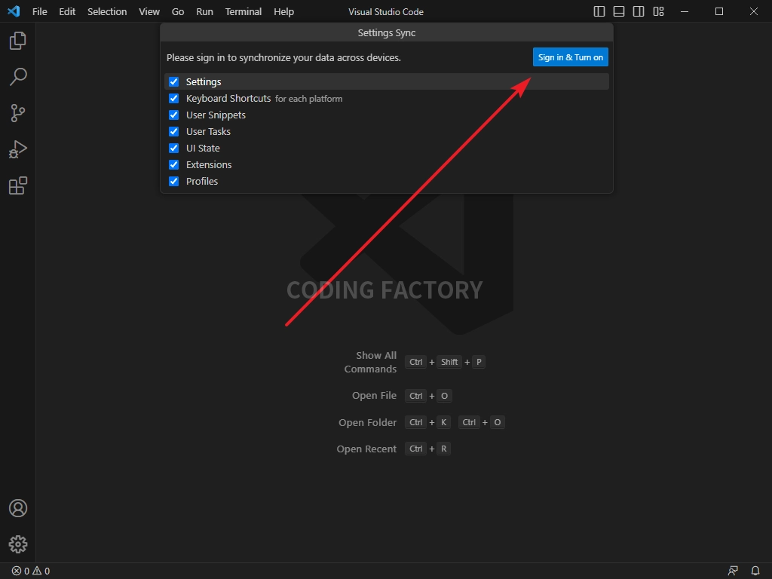Select the UI State row label
The height and width of the screenshot is (579, 772).
click(203, 149)
